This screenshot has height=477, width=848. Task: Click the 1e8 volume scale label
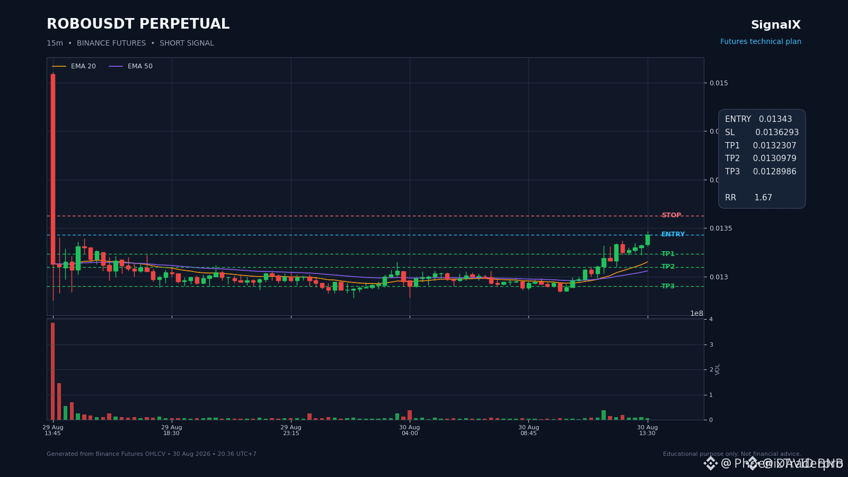pos(696,313)
